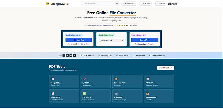Click Step 1: Upload your files label

coord(74,35)
